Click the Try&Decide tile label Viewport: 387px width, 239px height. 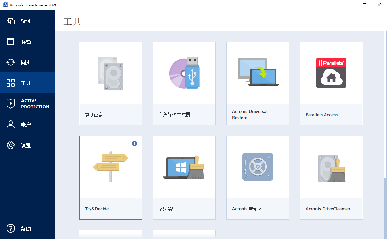[x=97, y=209]
